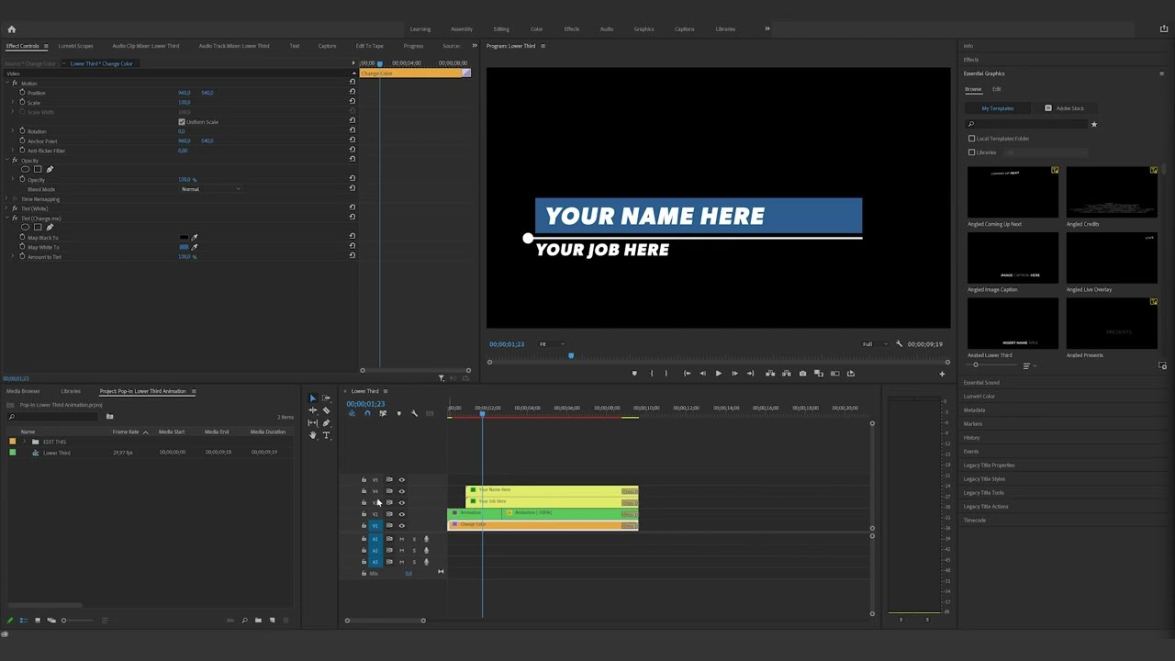Select the Pen tool in the Tools panel
This screenshot has height=661, width=1175.
pyautogui.click(x=326, y=423)
